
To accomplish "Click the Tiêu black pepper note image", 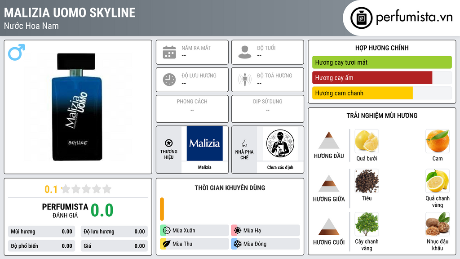I will (x=367, y=181).
